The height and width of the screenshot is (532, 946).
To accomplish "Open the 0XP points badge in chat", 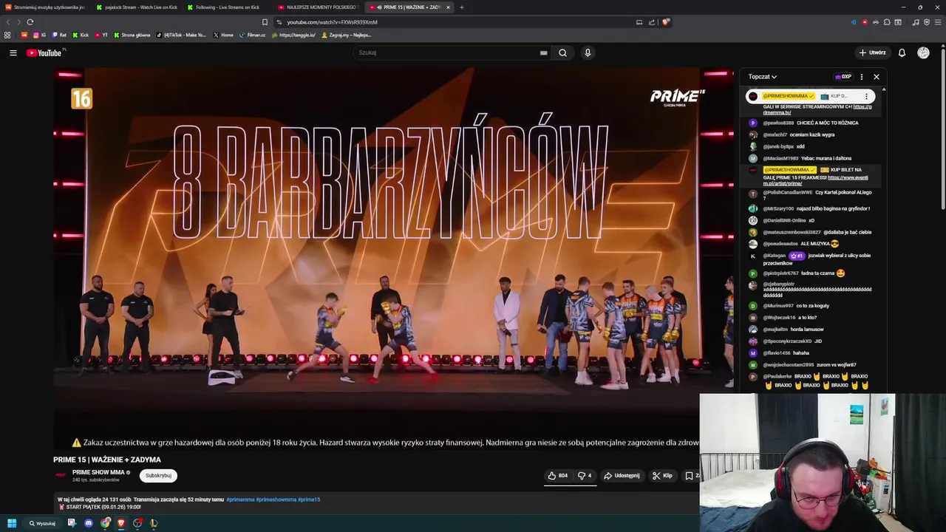I will click(x=843, y=77).
